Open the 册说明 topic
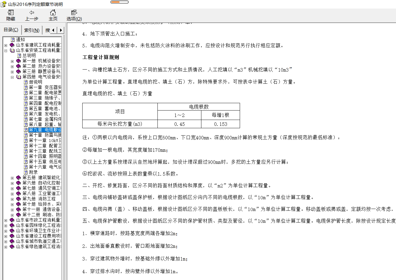 [35, 82]
